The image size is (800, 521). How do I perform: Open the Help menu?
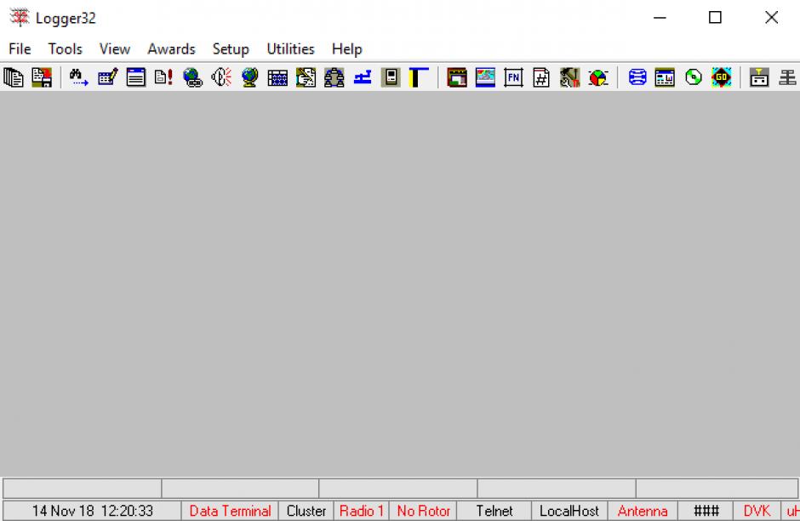click(x=347, y=49)
